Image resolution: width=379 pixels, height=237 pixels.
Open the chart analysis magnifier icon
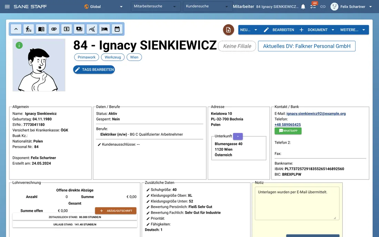point(92,29)
